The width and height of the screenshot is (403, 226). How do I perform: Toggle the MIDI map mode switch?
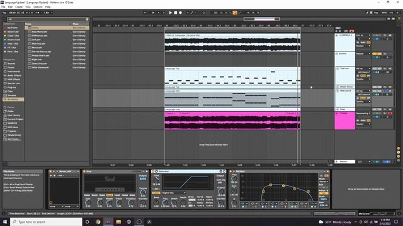(384, 13)
